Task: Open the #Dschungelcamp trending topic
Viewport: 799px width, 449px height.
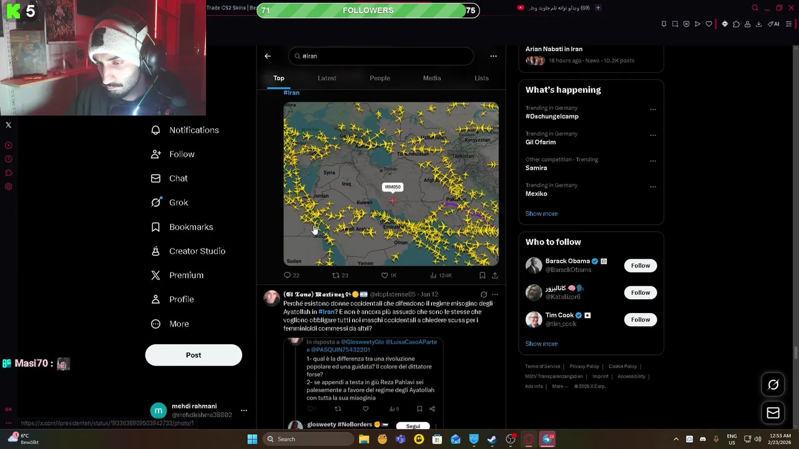Action: coord(552,117)
